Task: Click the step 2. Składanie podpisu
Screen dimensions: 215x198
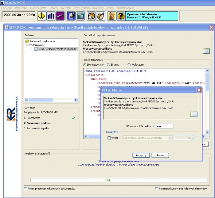Action: (37, 123)
